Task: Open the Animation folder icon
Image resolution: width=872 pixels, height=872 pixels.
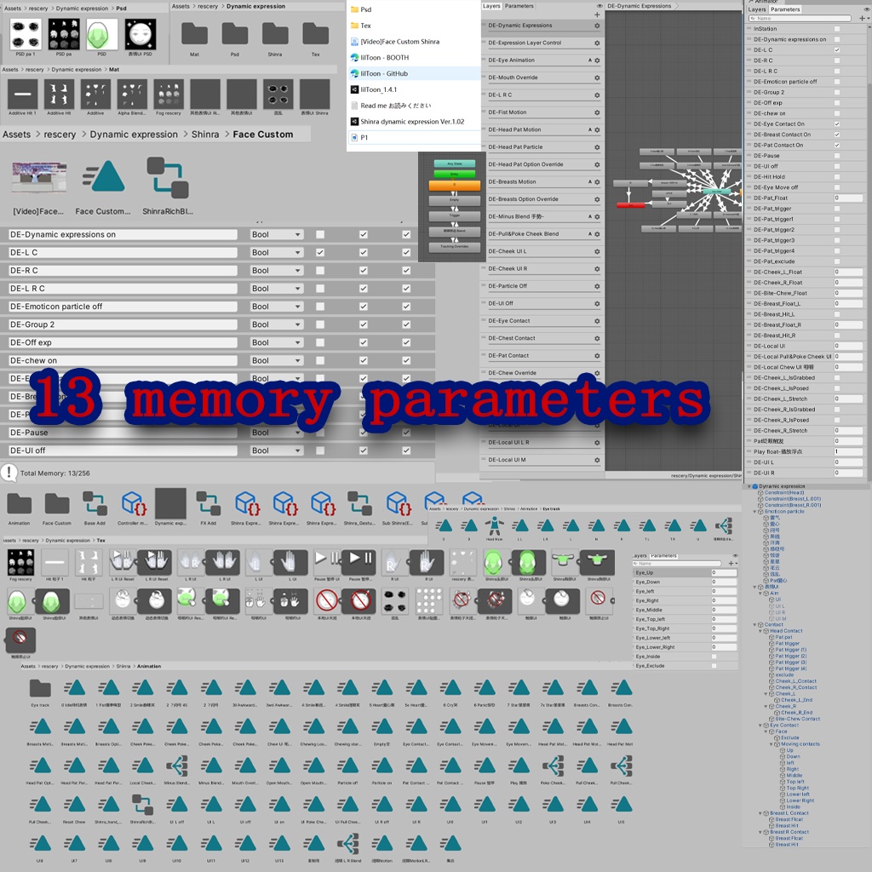Action: [x=20, y=504]
